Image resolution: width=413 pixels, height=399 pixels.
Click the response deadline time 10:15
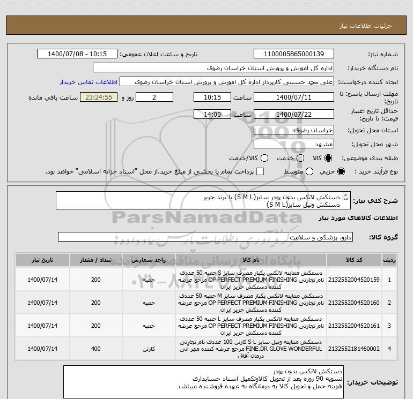pos(212,97)
